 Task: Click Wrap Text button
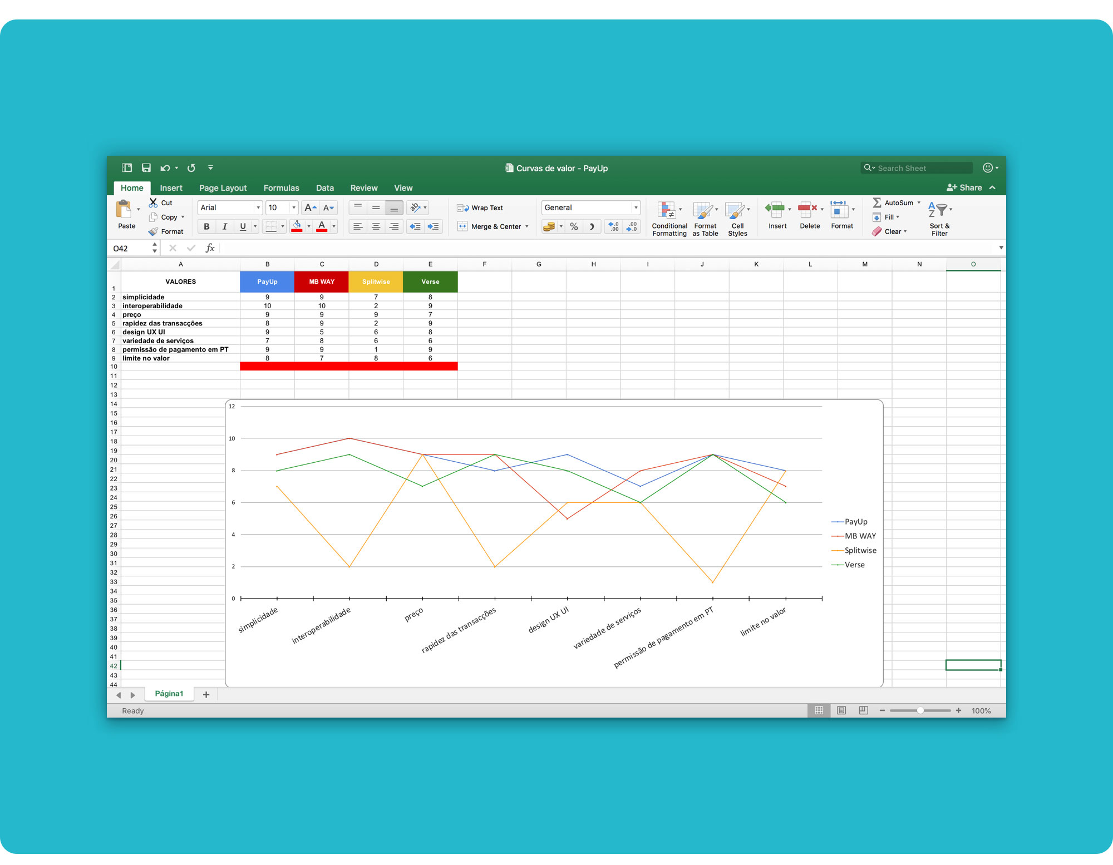pos(480,207)
